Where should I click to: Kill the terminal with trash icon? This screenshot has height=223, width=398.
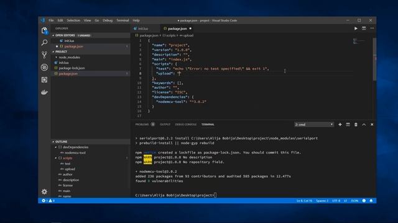[x=356, y=125]
